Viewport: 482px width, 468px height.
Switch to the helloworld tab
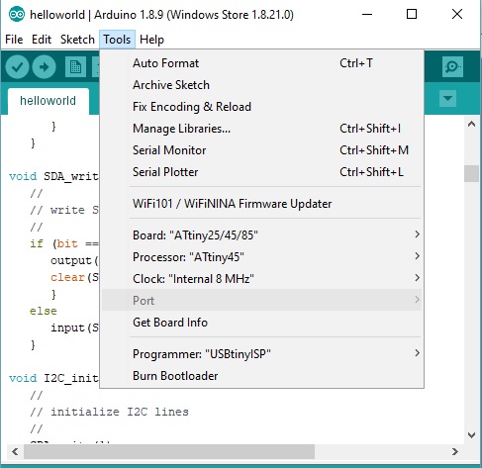tap(48, 101)
